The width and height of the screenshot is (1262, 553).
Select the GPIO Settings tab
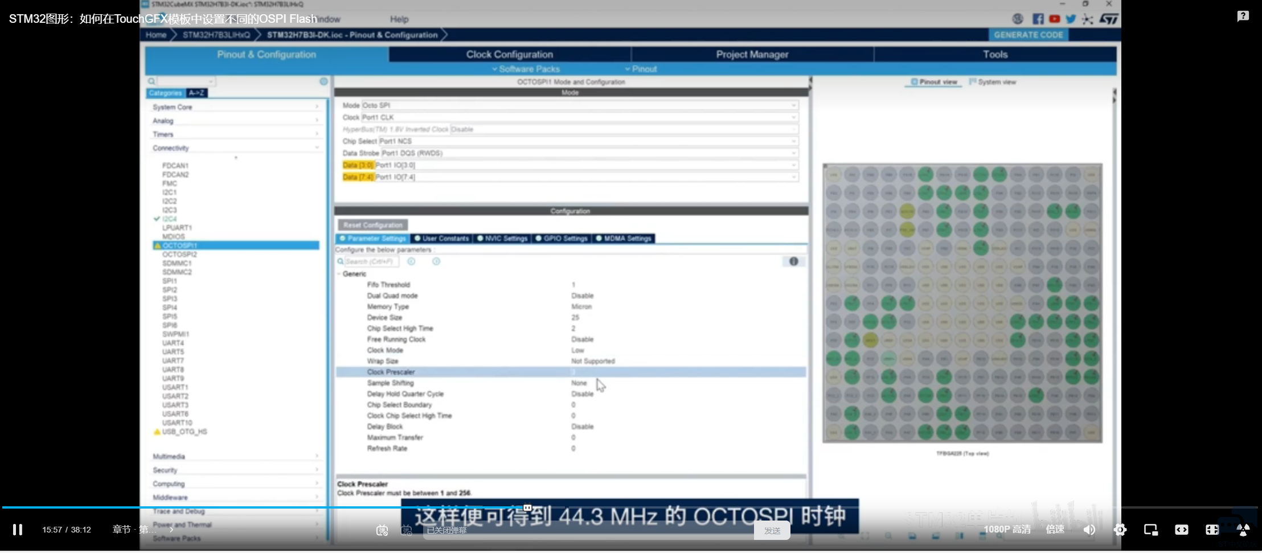(562, 239)
